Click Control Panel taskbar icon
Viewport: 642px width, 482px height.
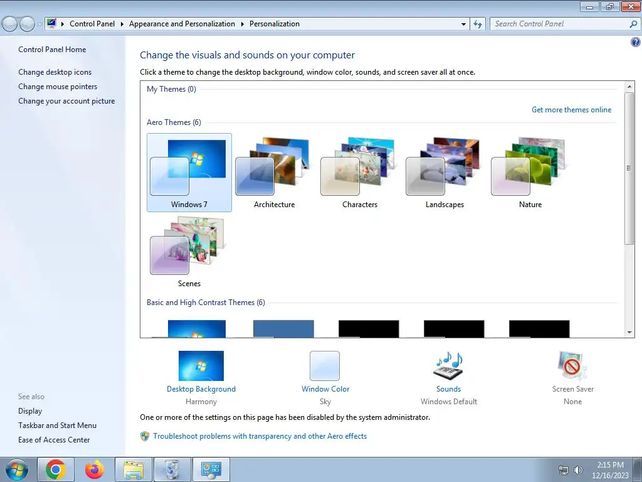(211, 469)
